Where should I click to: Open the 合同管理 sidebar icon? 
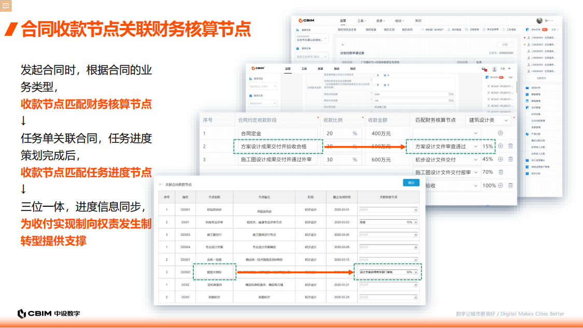(x=527, y=107)
